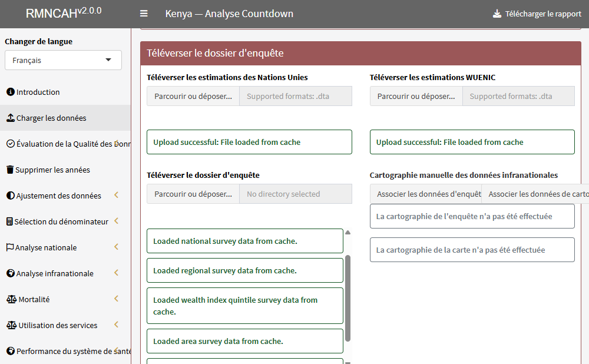
Task: Click the balance scale icon for Mortalité
Action: click(x=12, y=299)
